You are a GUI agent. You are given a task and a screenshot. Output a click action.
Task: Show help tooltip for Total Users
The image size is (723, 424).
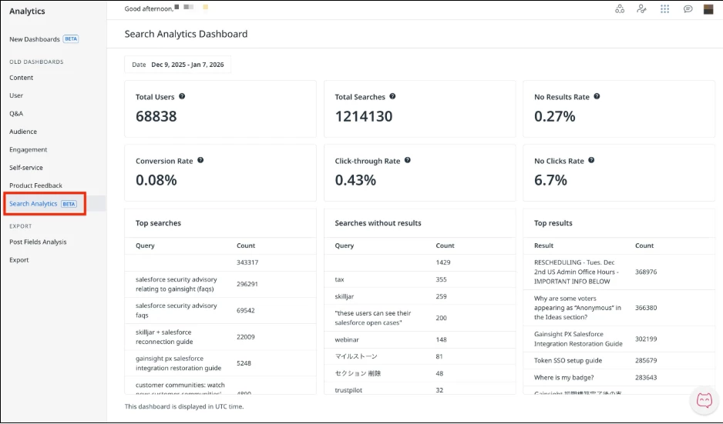click(x=182, y=96)
